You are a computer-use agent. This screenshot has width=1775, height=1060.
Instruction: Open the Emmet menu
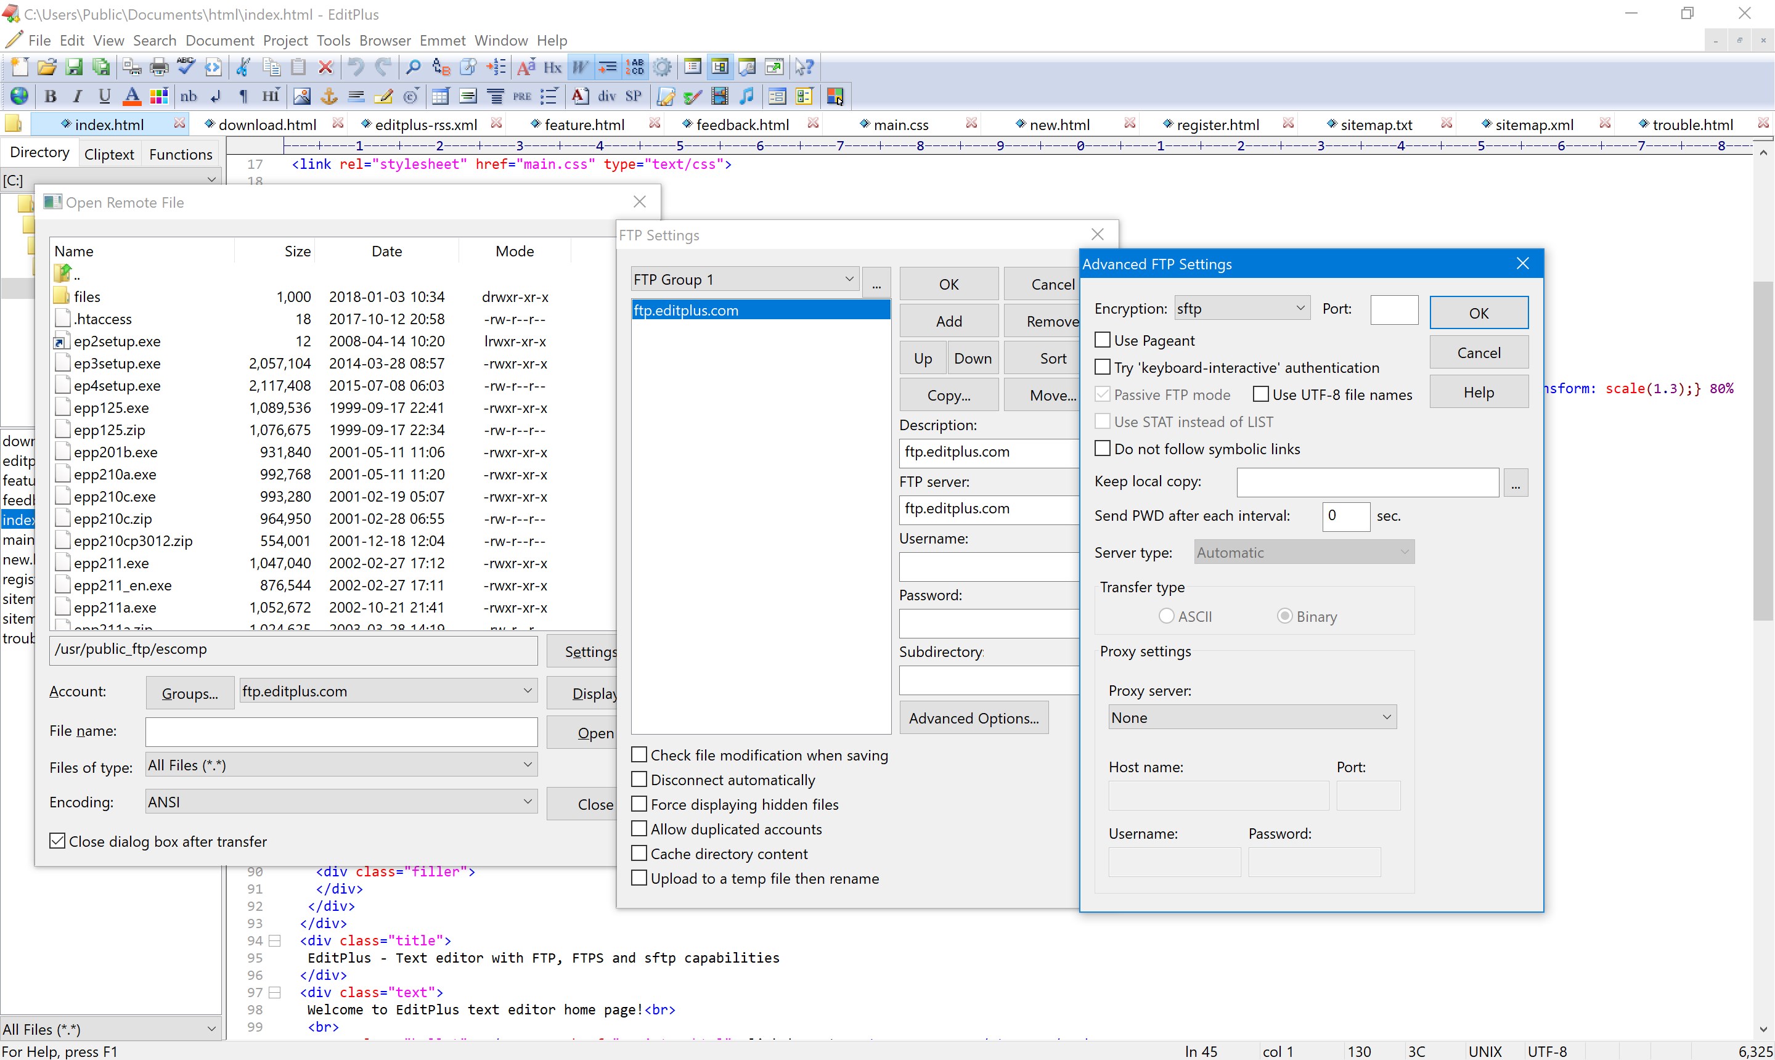coord(442,40)
